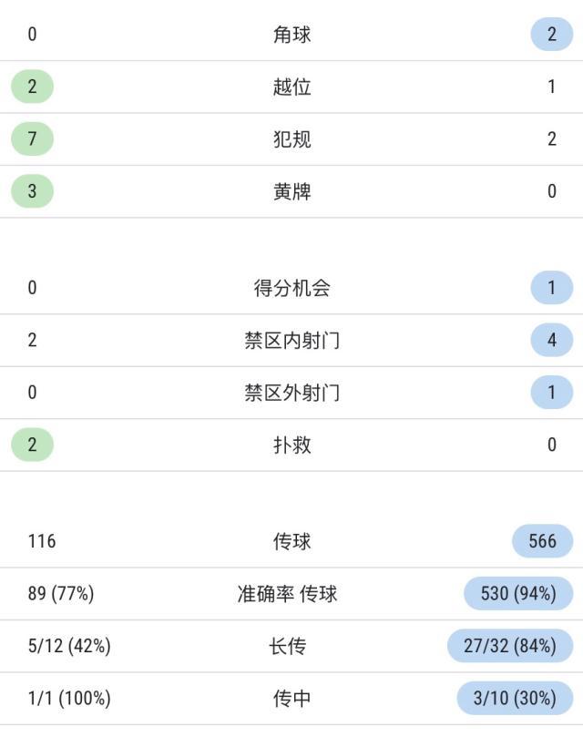
Task: Click the blue badge in the 得分机会 row
Action: coord(551,288)
